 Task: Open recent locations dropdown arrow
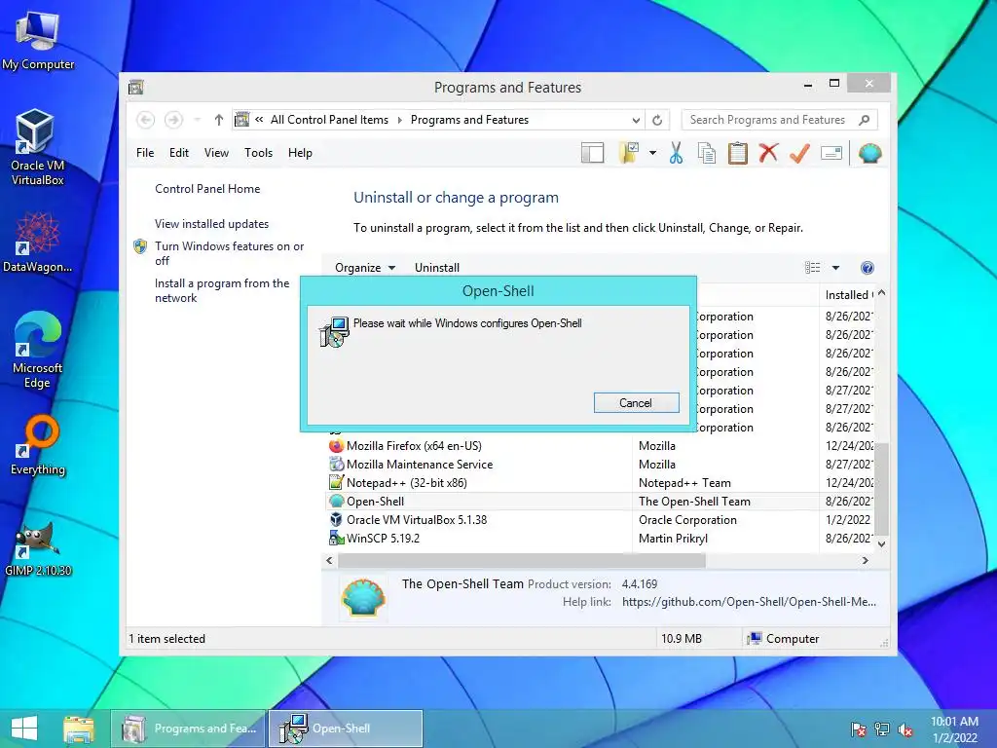click(197, 120)
